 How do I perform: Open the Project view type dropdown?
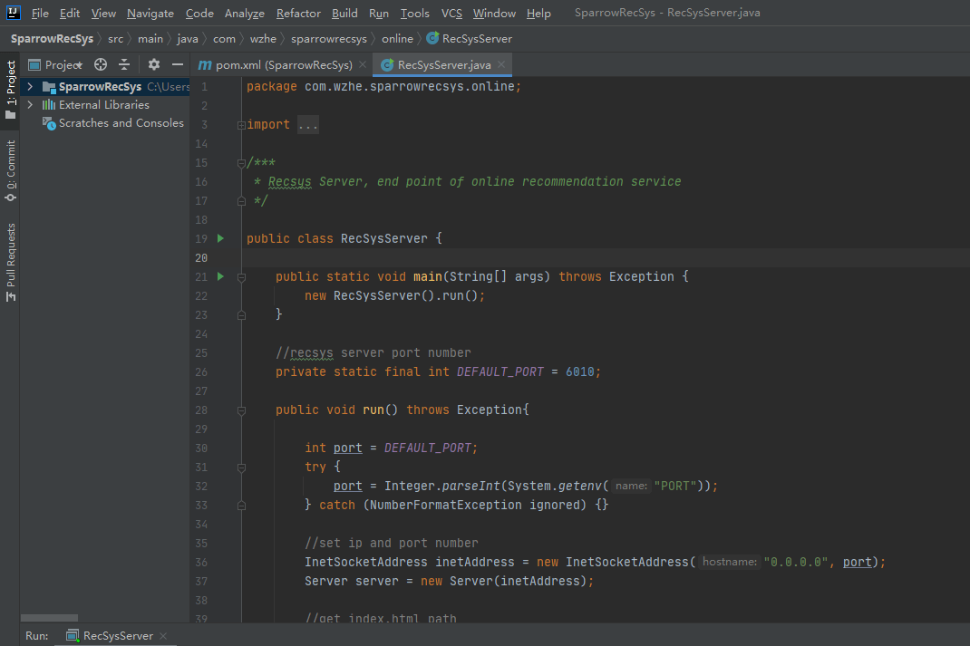[63, 64]
